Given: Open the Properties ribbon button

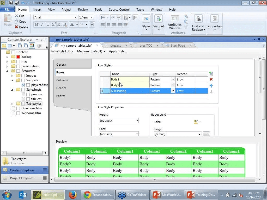Looking at the screenshot, I should tap(215, 23).
